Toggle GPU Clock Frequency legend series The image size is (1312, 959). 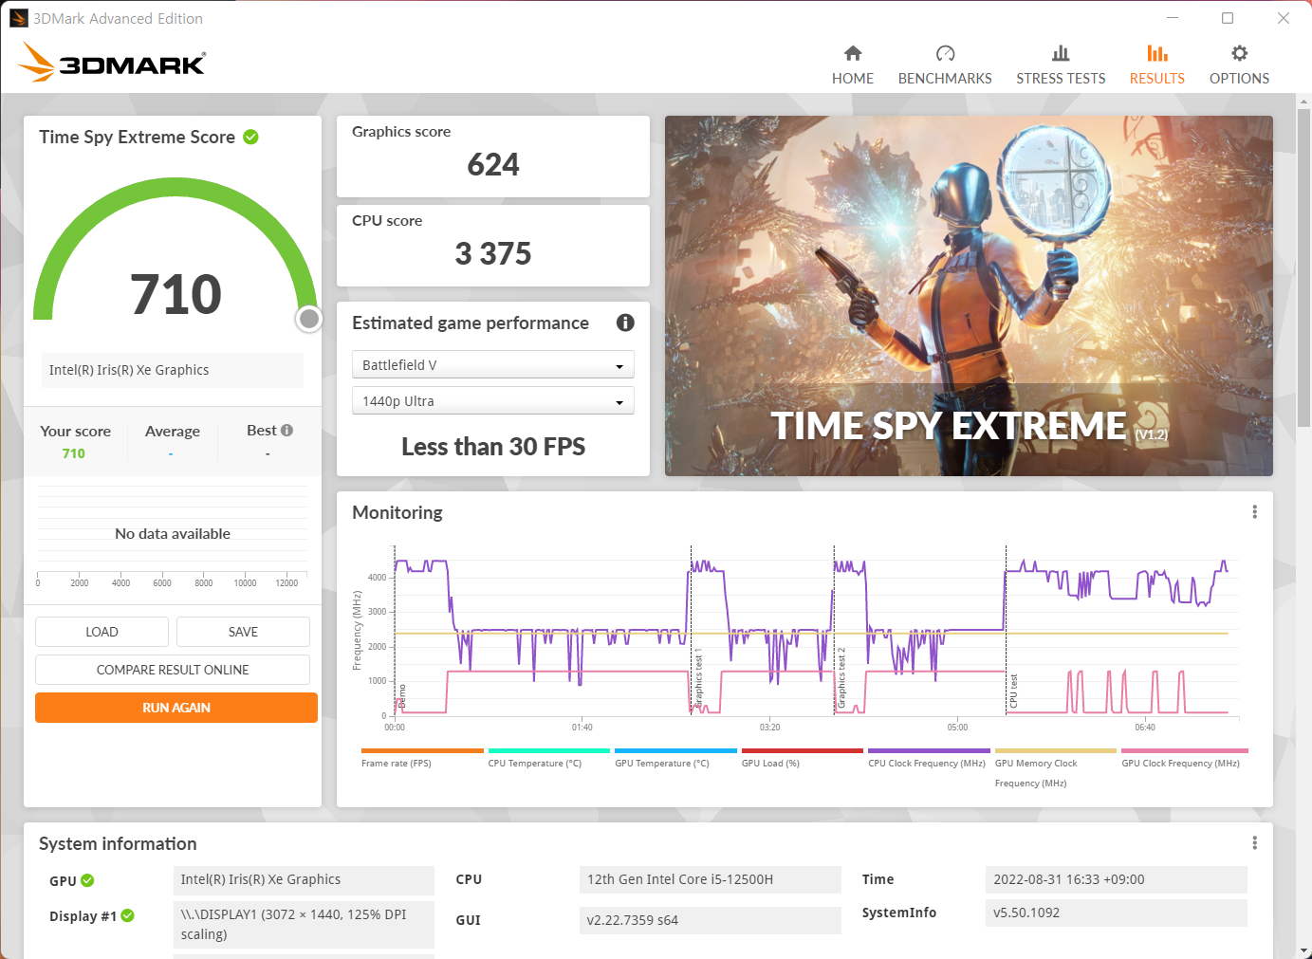[x=1185, y=758]
